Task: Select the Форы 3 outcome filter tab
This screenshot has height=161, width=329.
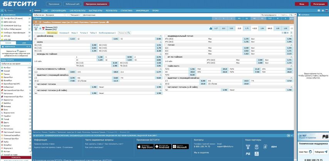Action: [x=74, y=33]
